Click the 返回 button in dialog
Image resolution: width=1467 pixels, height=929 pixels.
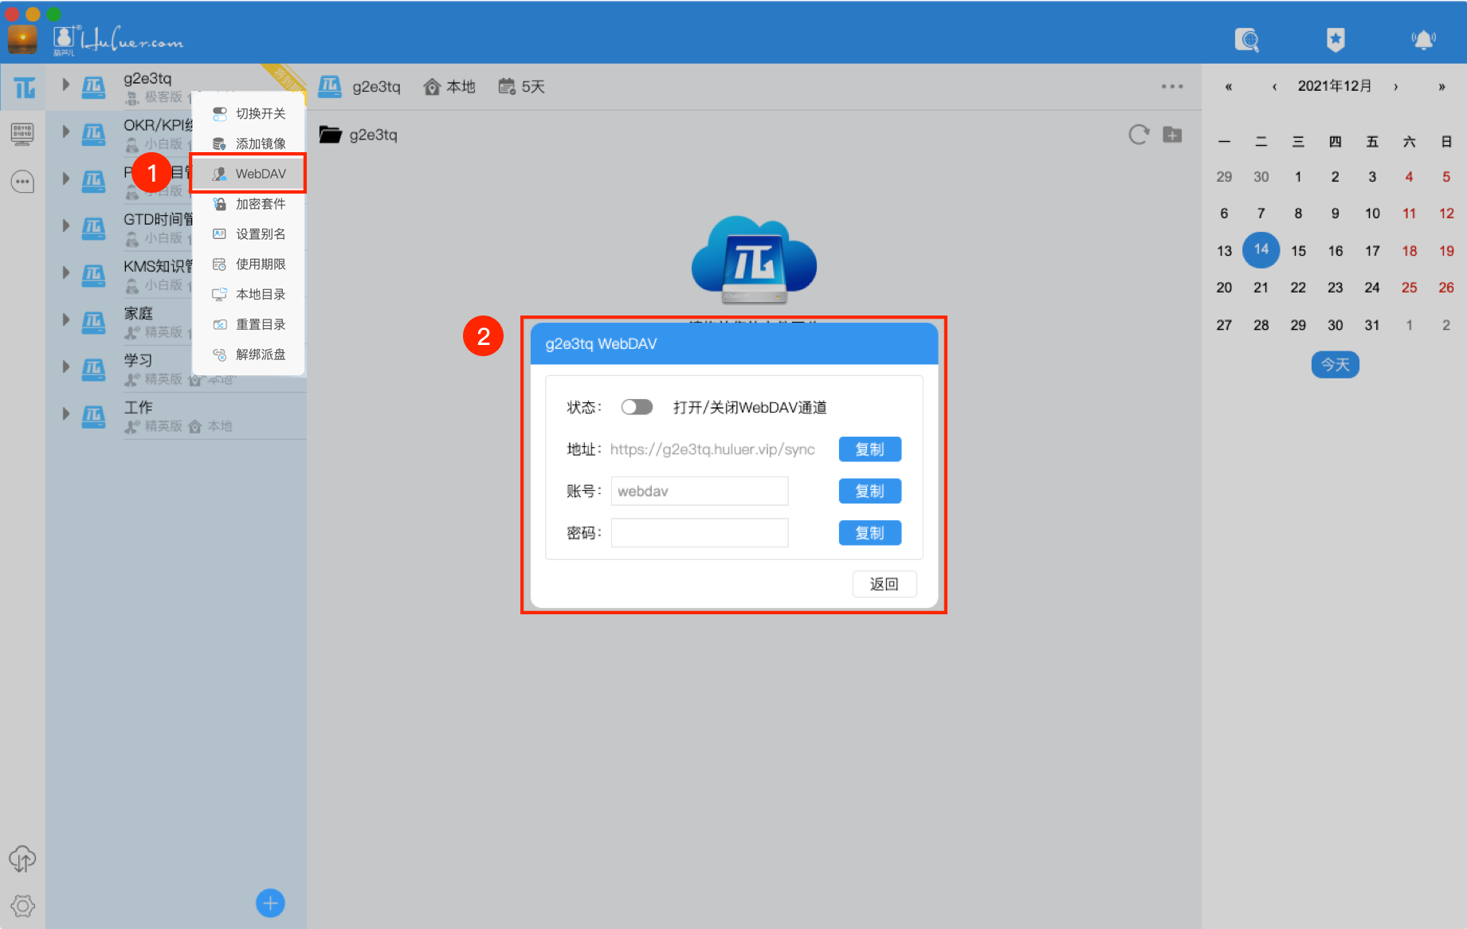(885, 584)
